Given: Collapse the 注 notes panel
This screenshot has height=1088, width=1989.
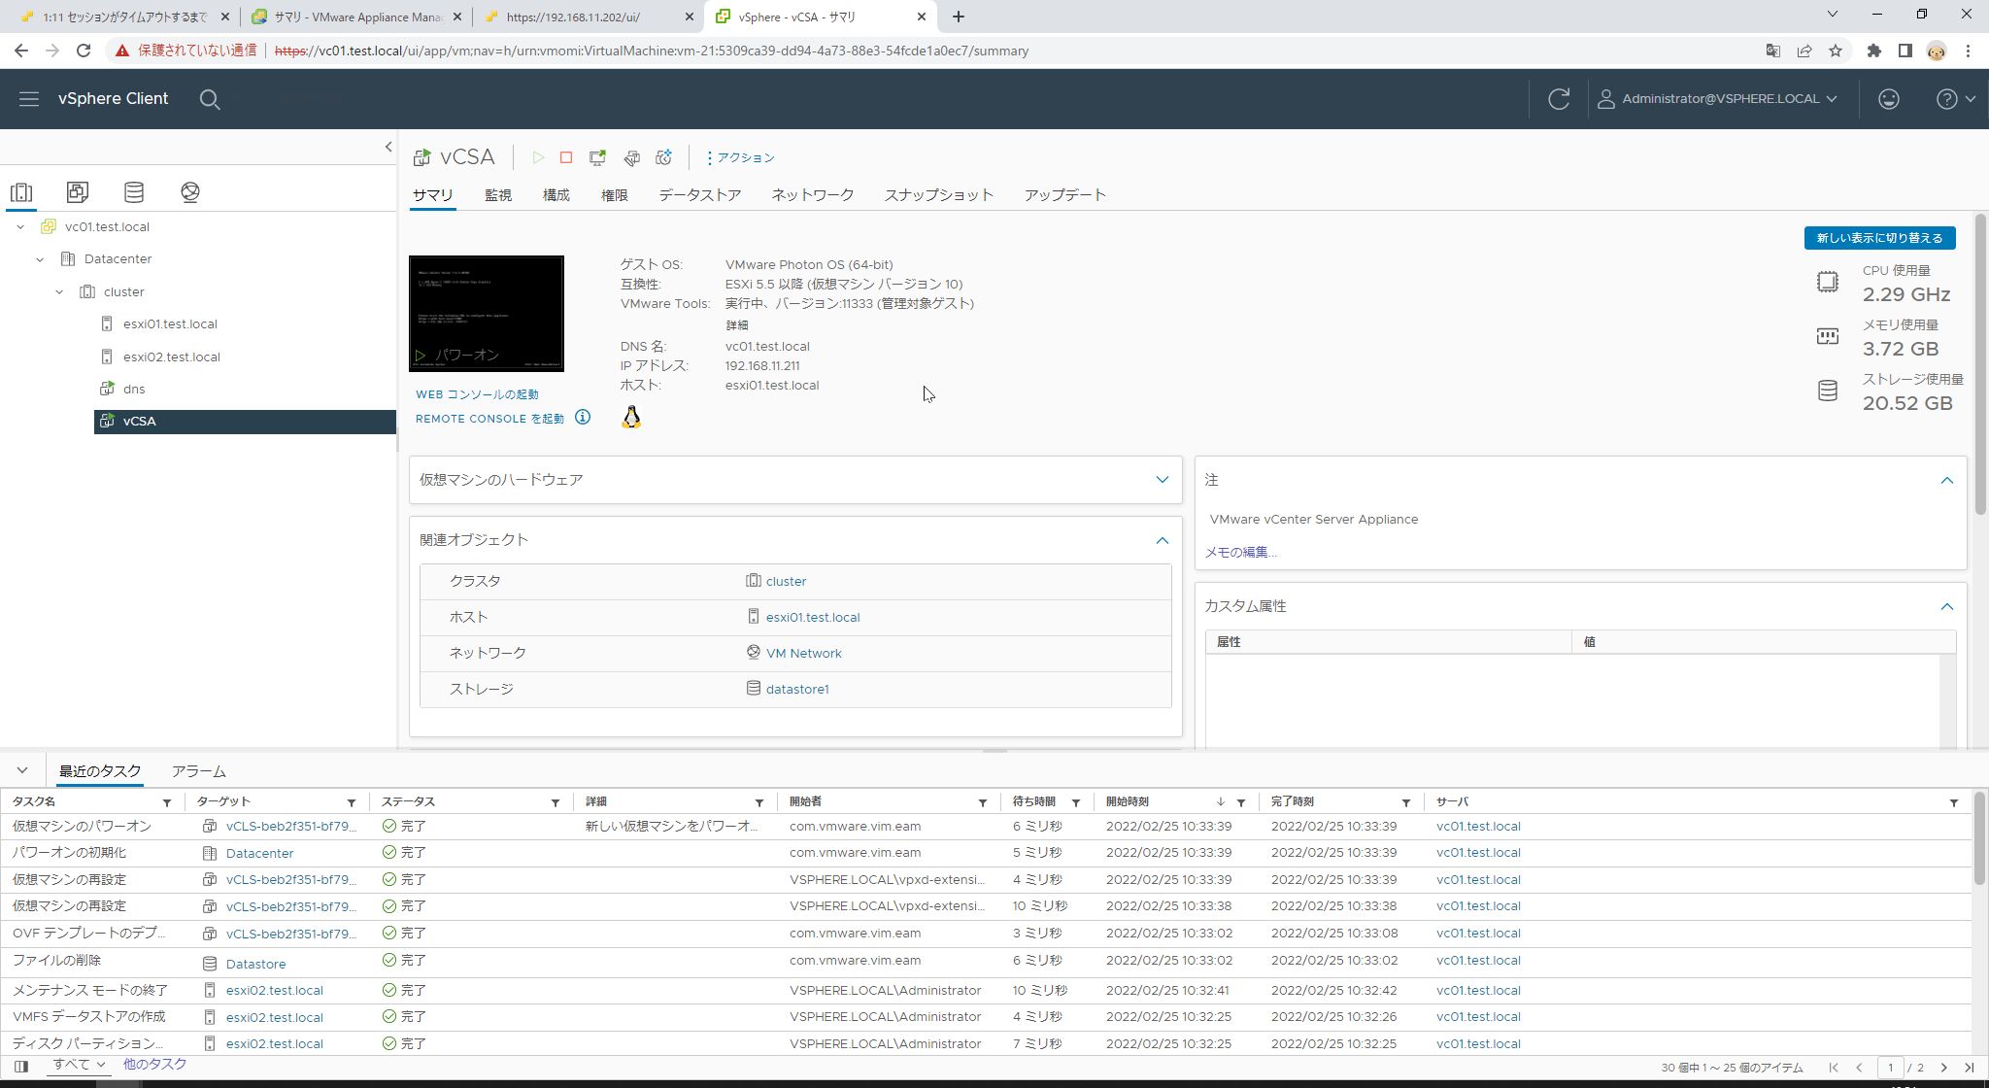Looking at the screenshot, I should pyautogui.click(x=1946, y=480).
